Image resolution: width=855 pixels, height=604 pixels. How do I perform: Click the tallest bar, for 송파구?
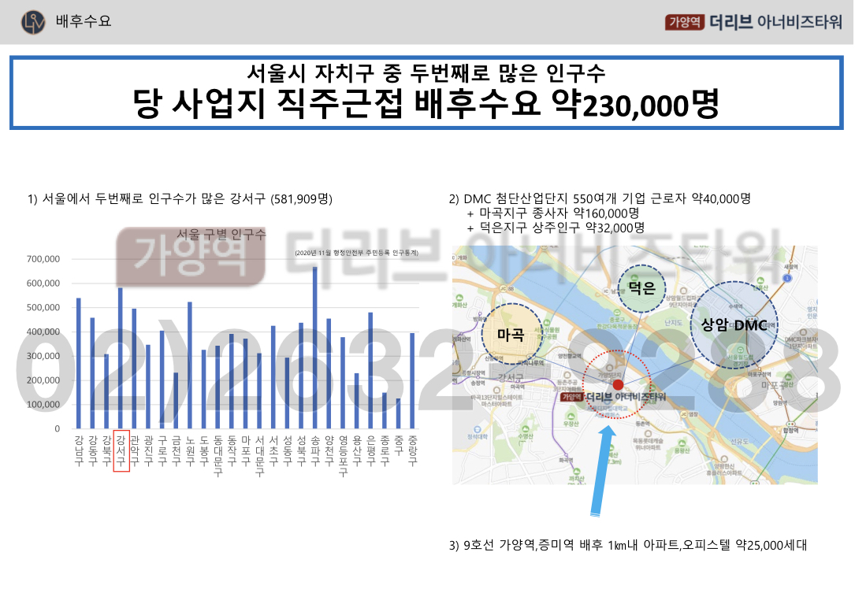(315, 348)
